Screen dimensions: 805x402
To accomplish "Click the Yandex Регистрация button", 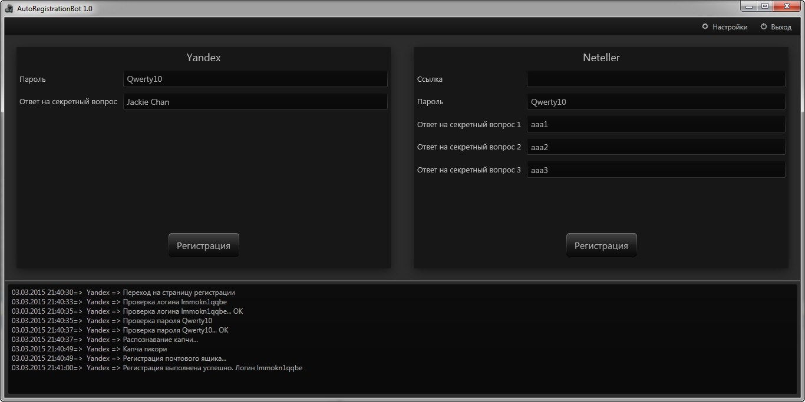I will click(204, 245).
